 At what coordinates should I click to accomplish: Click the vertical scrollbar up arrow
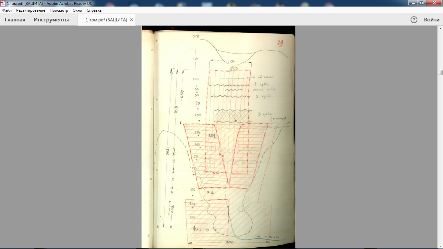[440, 29]
